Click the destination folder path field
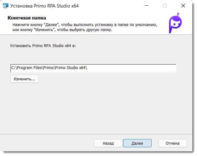Image resolution: width=197 pixels, height=156 pixels. click(93, 68)
